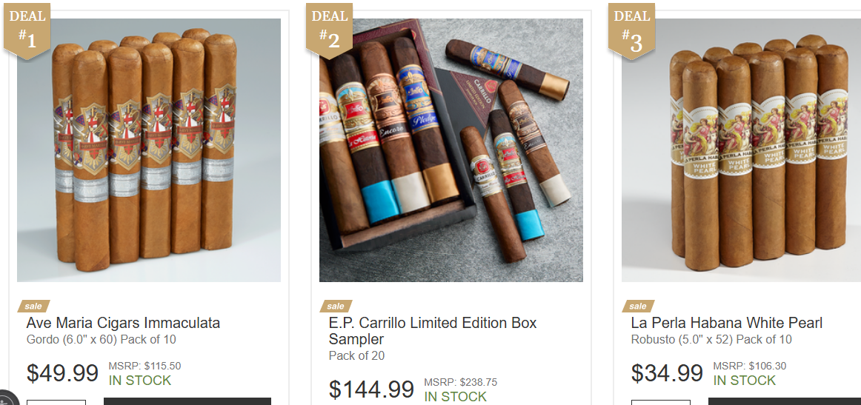Click the $49.99 price for Ave Maria
This screenshot has width=861, height=405.
62,373
